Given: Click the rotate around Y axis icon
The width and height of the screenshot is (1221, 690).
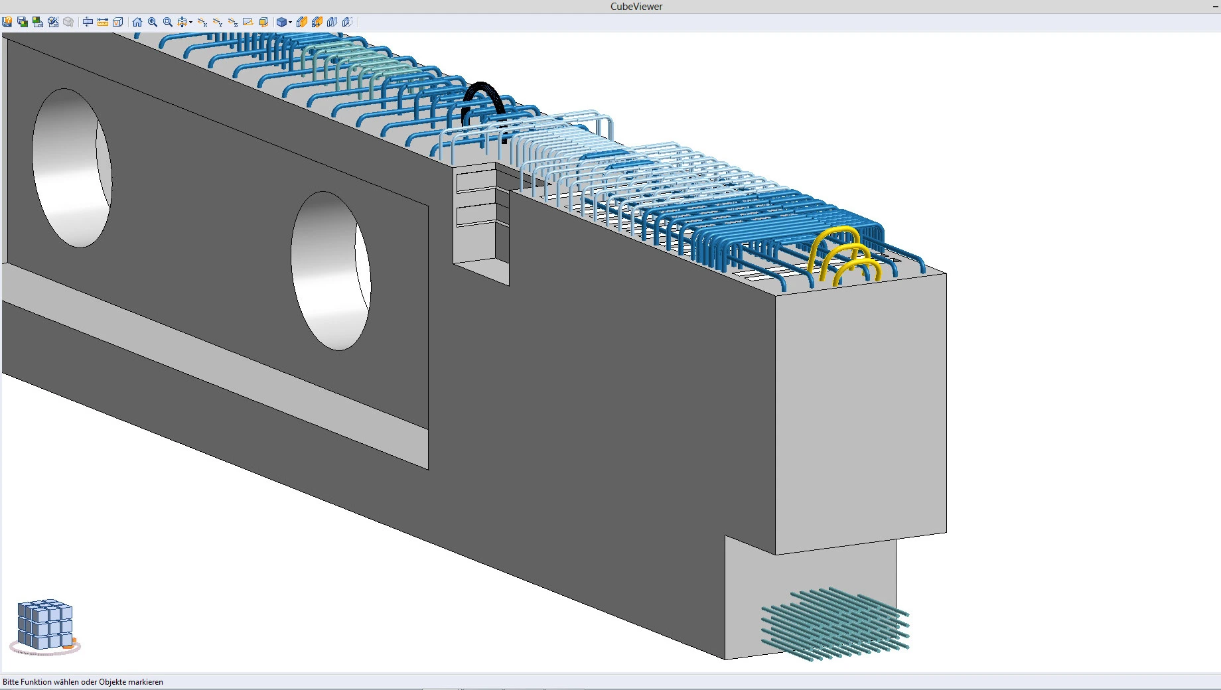Looking at the screenshot, I should coord(218,22).
